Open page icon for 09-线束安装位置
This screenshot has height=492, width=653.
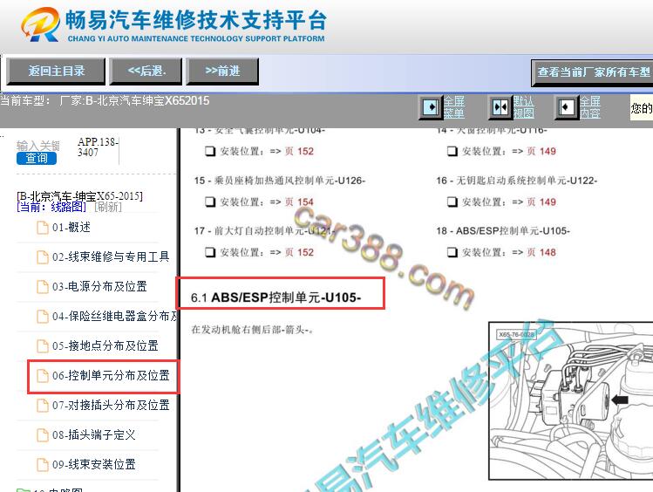[x=42, y=464]
